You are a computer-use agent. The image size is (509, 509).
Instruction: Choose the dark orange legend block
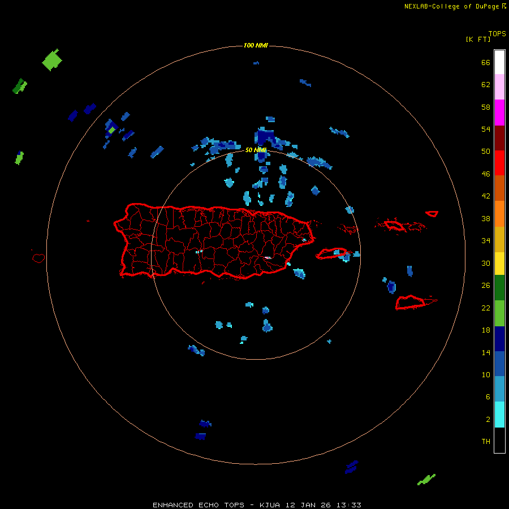coord(499,188)
